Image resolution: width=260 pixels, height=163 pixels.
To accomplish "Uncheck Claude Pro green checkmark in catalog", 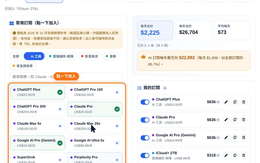I will (x=117, y=109).
